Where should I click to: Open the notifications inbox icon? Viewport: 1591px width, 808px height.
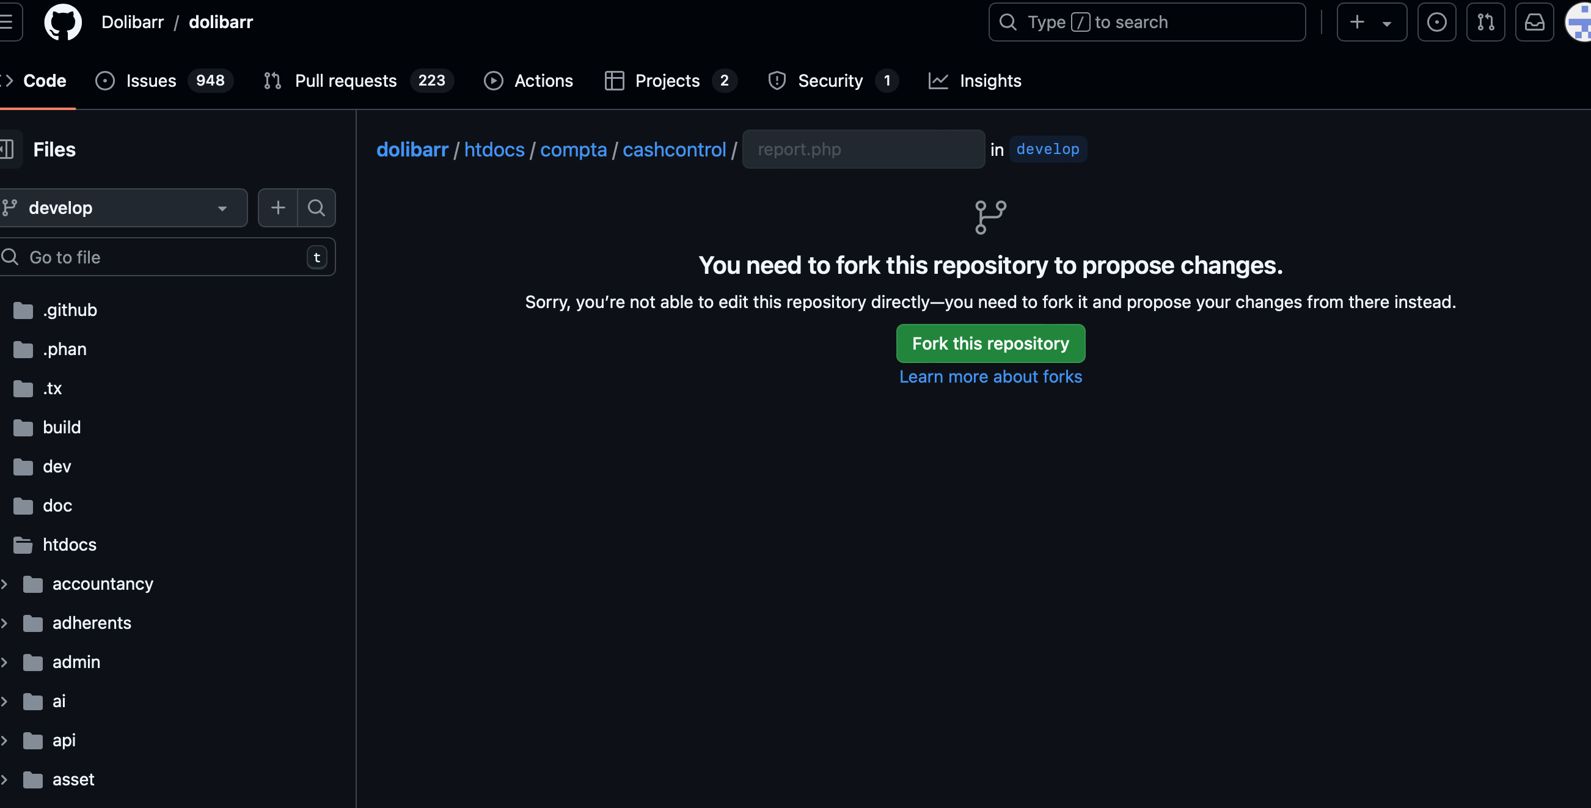1534,22
